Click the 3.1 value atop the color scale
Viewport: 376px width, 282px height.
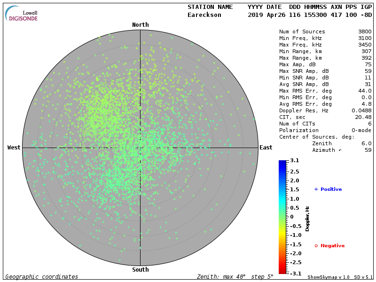[295, 161]
